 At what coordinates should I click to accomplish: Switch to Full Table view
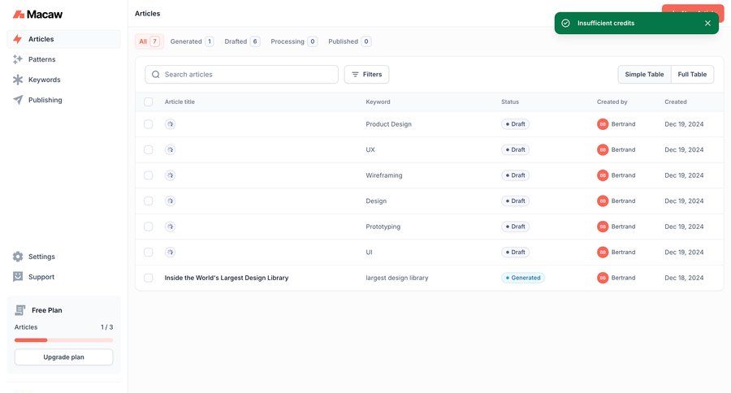(692, 75)
